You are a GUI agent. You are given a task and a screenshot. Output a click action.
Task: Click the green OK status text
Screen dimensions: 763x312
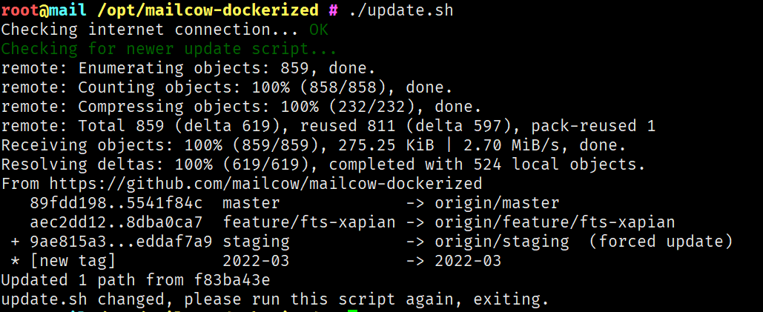(x=318, y=30)
